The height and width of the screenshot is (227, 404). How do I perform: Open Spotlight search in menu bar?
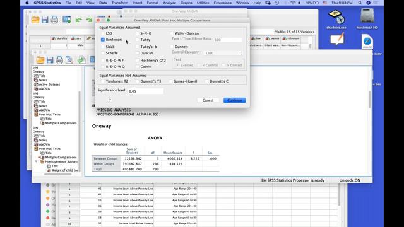tap(360, 3)
